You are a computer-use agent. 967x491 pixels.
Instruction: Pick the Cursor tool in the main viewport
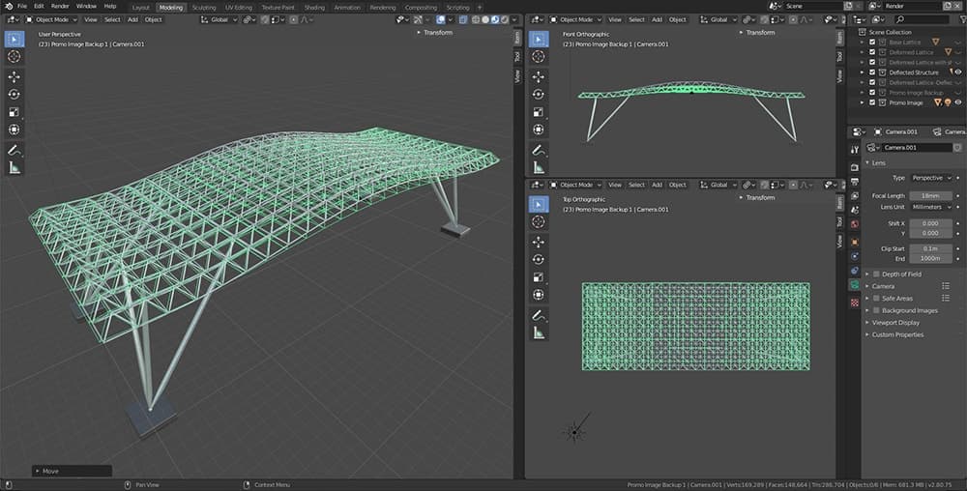(15, 57)
